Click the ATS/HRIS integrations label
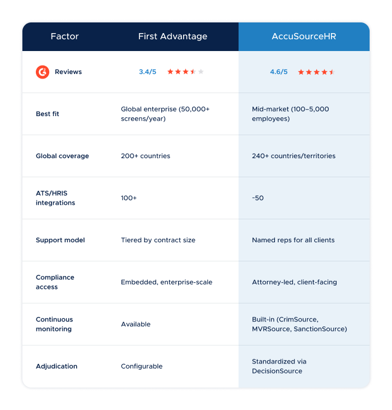This screenshot has height=410, width=392. point(55,198)
